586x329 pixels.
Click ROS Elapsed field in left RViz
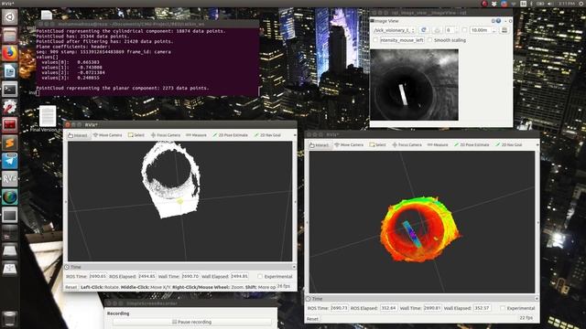[146, 276]
